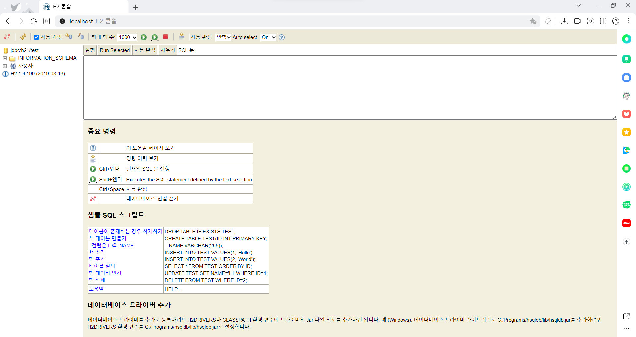Click the help question mark icon in toolbar
The width and height of the screenshot is (636, 337).
tap(282, 37)
